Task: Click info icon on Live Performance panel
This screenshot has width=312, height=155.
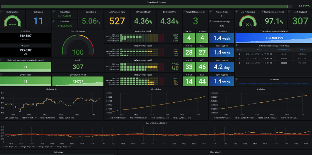Action: tap(236, 11)
